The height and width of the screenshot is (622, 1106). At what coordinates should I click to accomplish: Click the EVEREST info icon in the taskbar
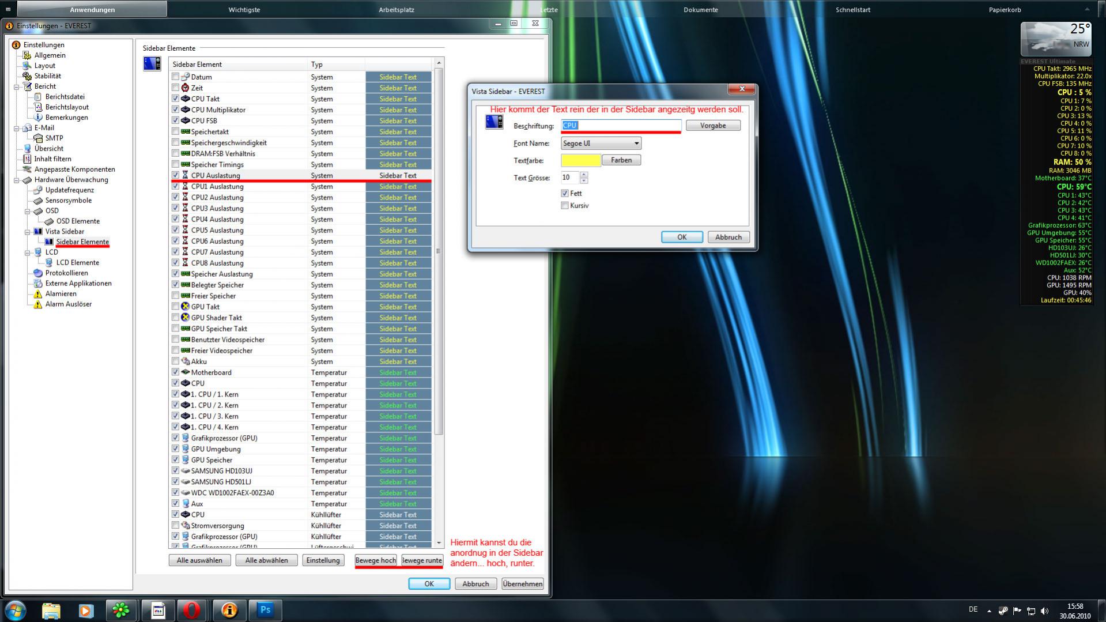(x=229, y=610)
